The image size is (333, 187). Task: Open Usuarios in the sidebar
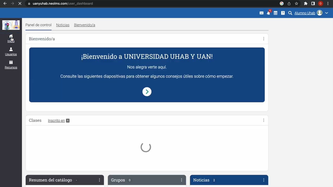coord(11,52)
